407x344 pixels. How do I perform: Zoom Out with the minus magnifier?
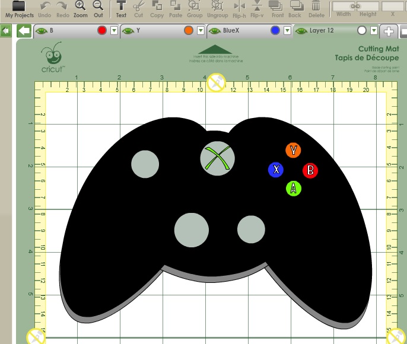tap(98, 9)
